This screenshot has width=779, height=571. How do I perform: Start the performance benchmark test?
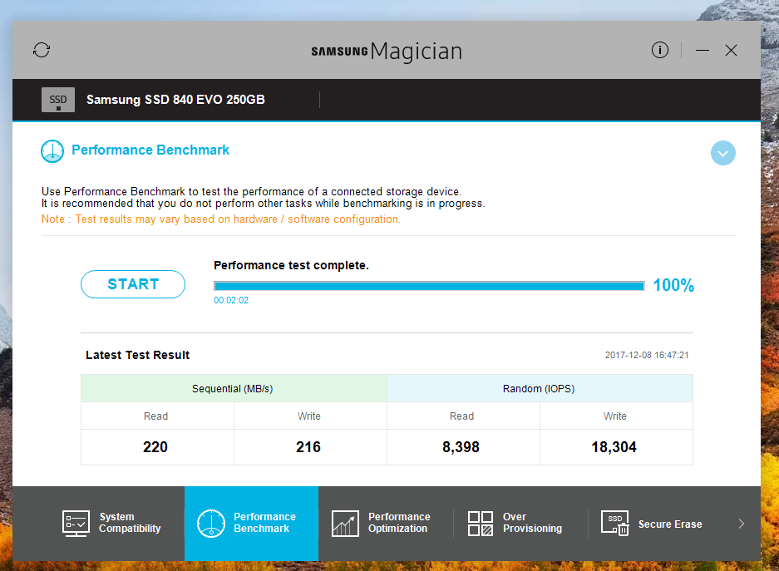tap(133, 284)
